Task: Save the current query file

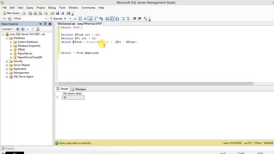Action: pos(57,13)
